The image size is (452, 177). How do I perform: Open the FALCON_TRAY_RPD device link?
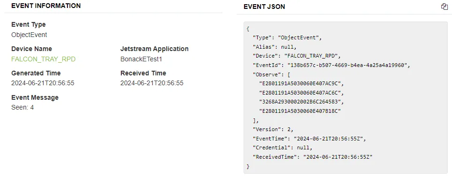pos(44,59)
